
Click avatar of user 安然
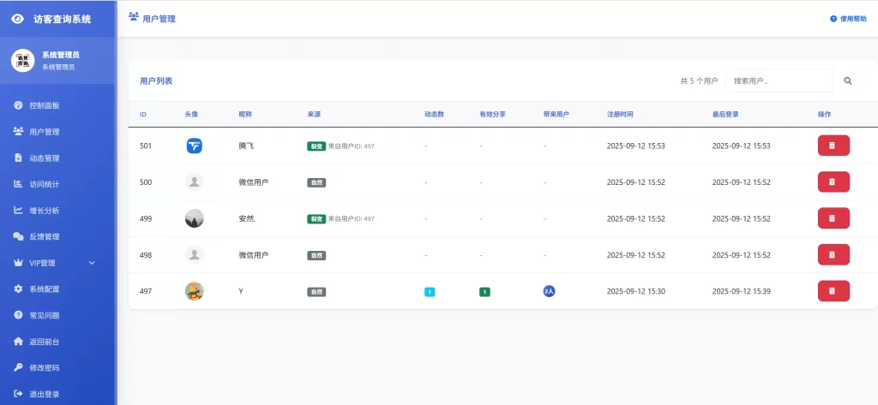(x=195, y=218)
